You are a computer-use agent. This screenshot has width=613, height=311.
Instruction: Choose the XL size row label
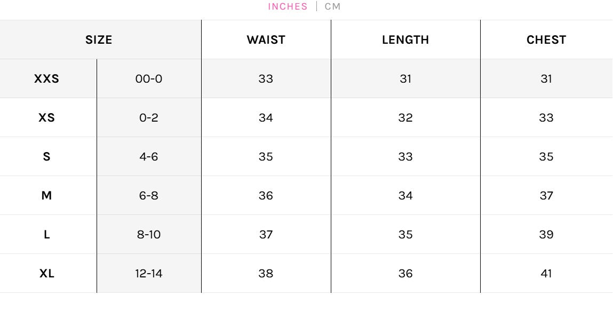(x=47, y=274)
